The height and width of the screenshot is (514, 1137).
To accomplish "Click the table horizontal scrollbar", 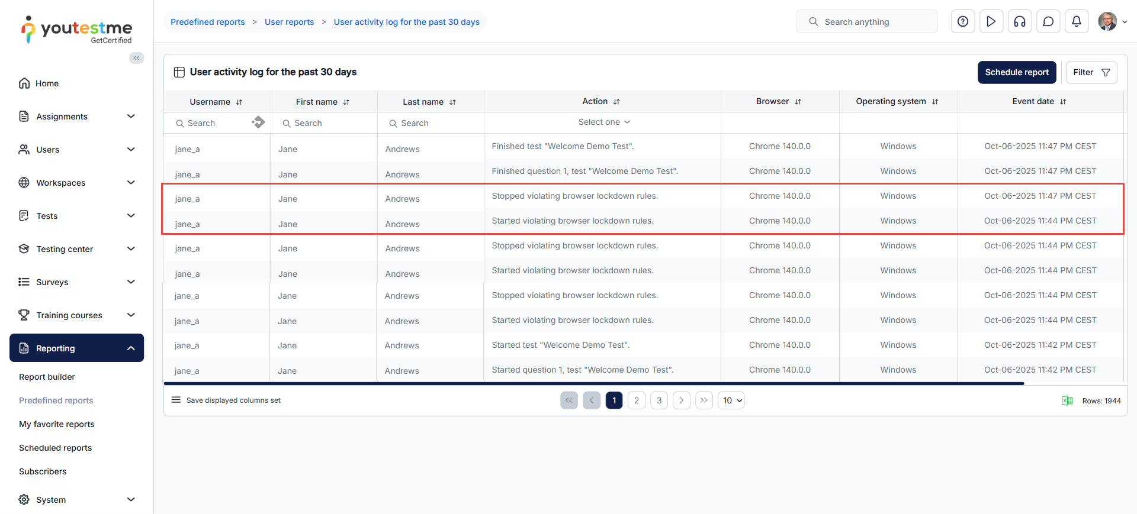I will point(593,383).
